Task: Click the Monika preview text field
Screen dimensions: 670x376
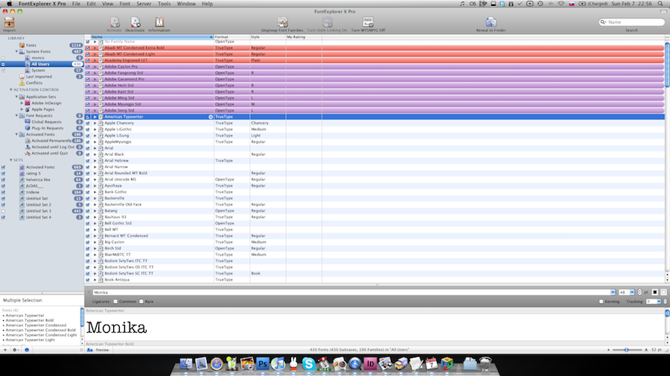Action: [x=351, y=293]
